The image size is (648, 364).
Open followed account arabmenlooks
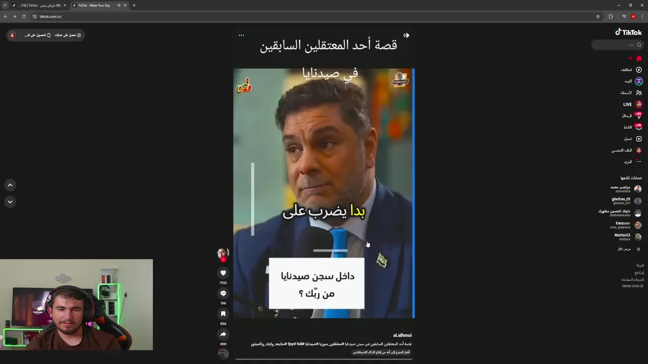(x=620, y=213)
